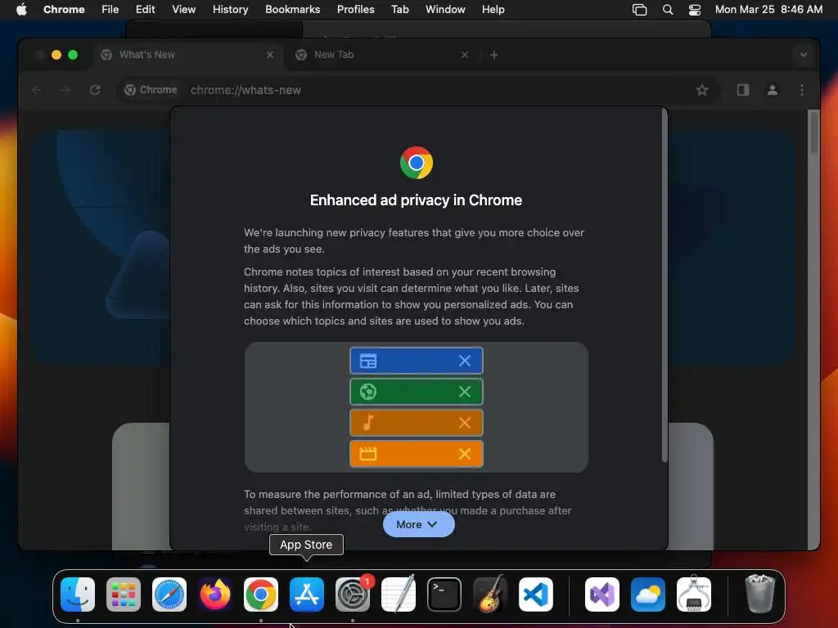Open the Window menu
The image size is (838, 628).
point(445,10)
